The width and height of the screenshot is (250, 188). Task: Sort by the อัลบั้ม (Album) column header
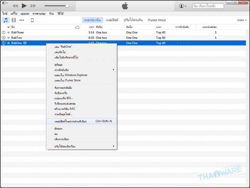(x=129, y=27)
